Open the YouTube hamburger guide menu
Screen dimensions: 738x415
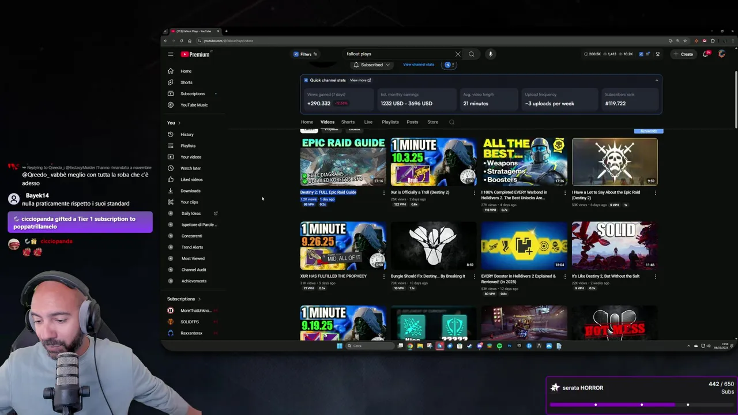coord(170,54)
